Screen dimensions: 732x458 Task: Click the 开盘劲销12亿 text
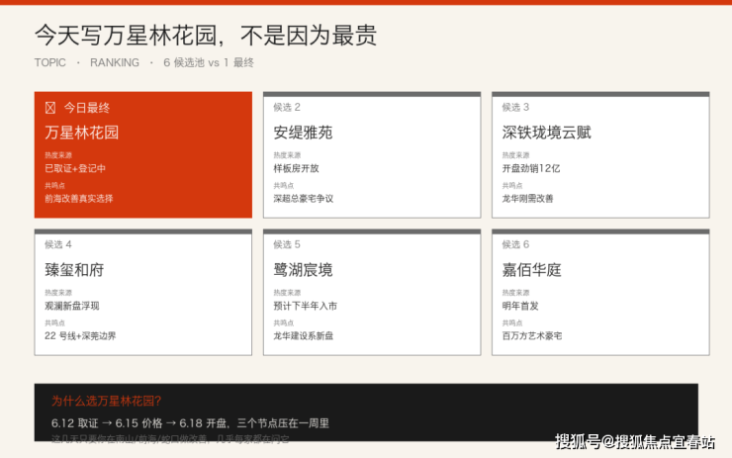click(x=531, y=168)
